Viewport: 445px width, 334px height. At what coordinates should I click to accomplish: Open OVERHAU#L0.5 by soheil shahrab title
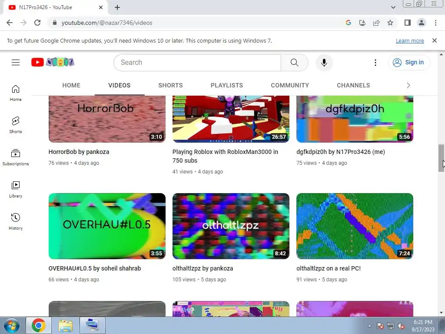pyautogui.click(x=94, y=268)
